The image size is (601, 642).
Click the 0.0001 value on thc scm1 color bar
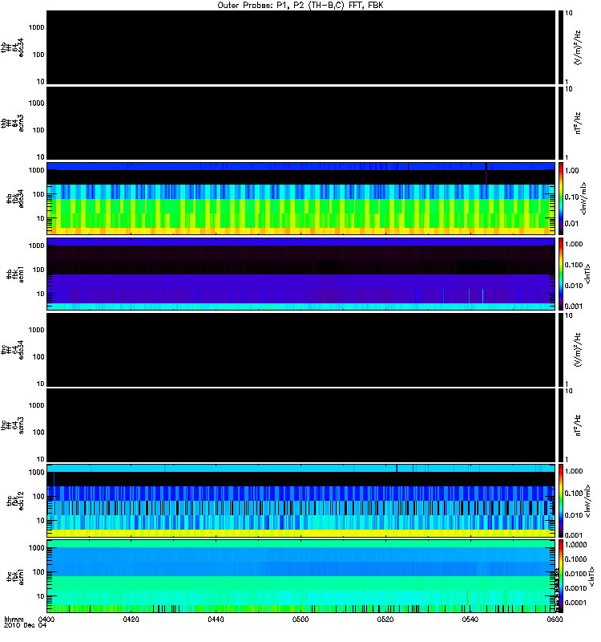(x=575, y=603)
